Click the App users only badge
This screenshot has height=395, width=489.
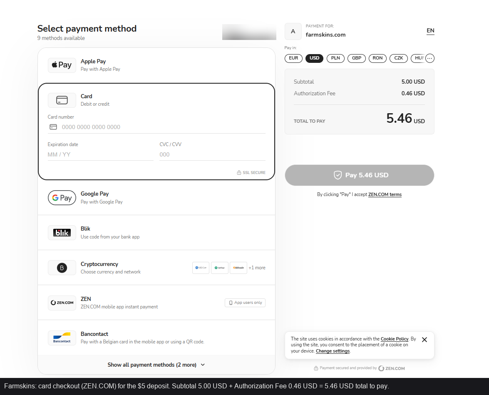click(x=245, y=303)
